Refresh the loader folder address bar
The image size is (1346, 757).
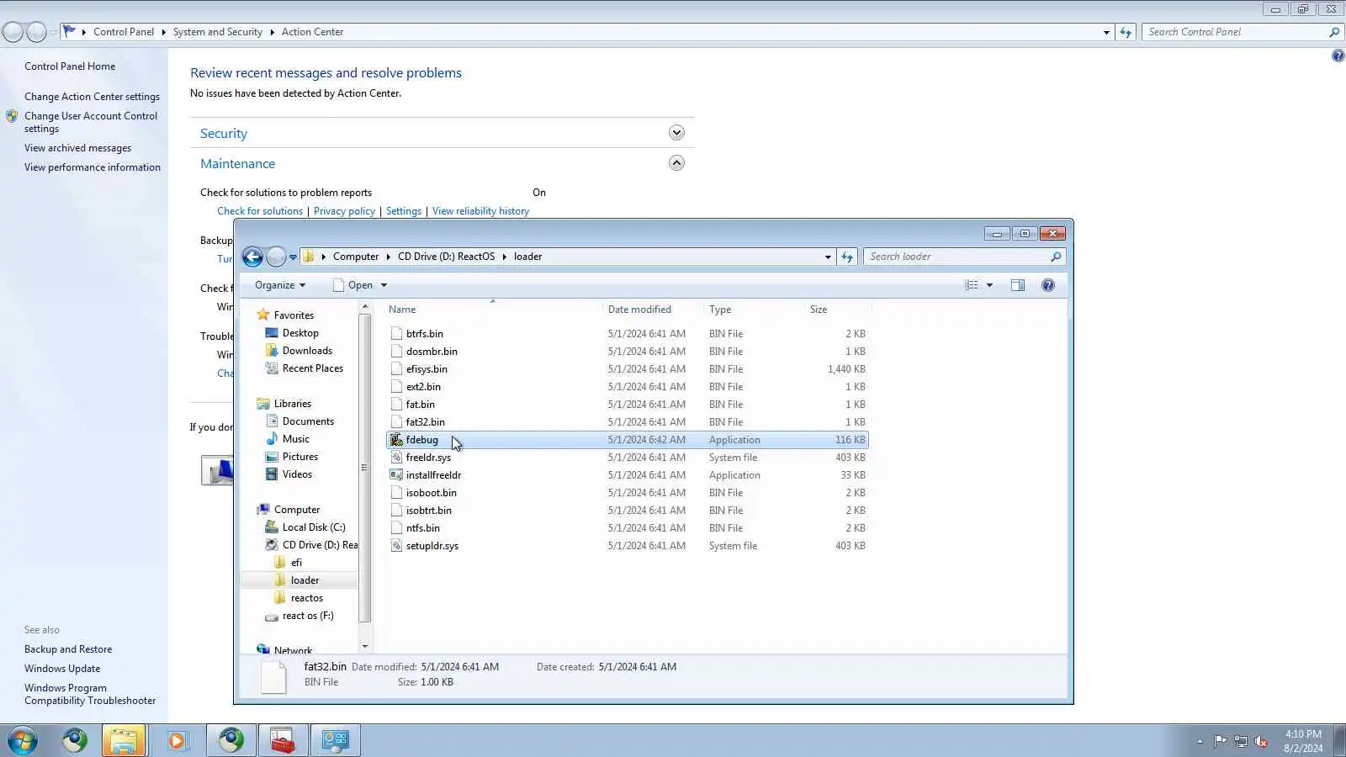(847, 257)
